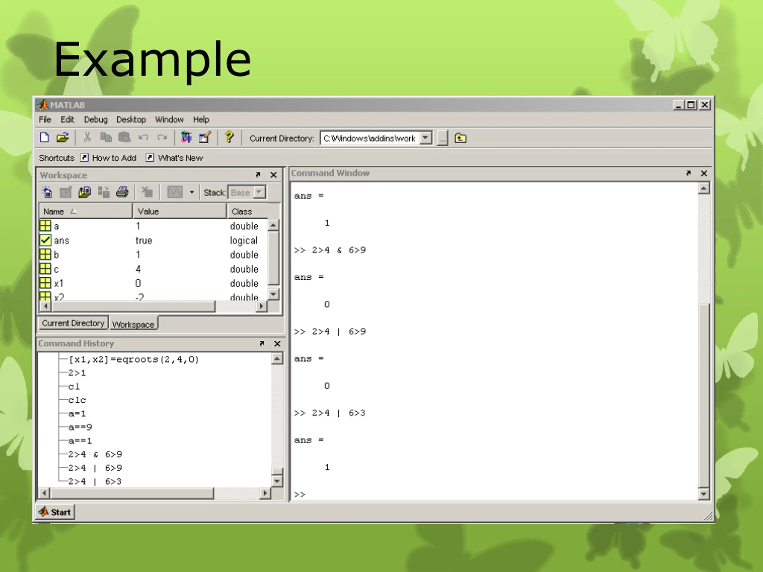Image resolution: width=763 pixels, height=572 pixels.
Task: Click the Copy icon in the toolbar
Action: (106, 138)
